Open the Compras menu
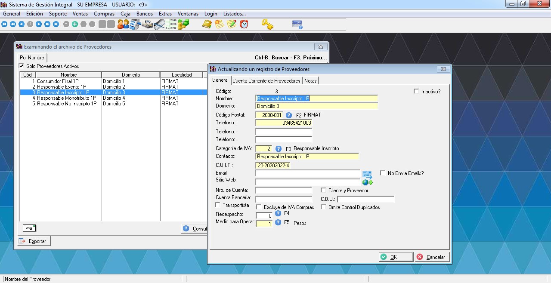The image size is (551, 283). (x=104, y=14)
